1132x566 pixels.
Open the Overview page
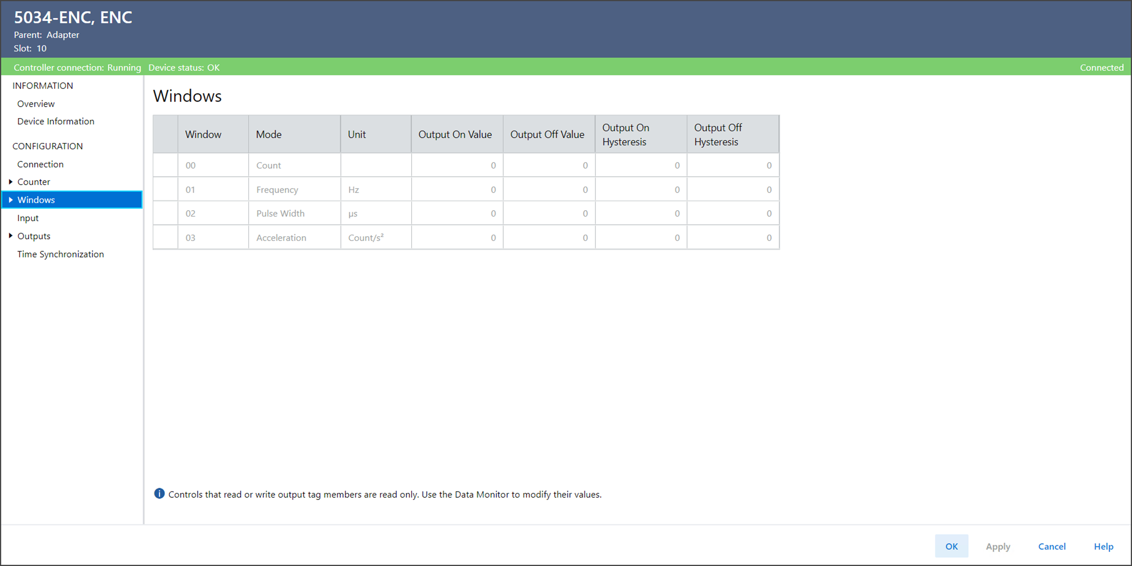pyautogui.click(x=36, y=104)
